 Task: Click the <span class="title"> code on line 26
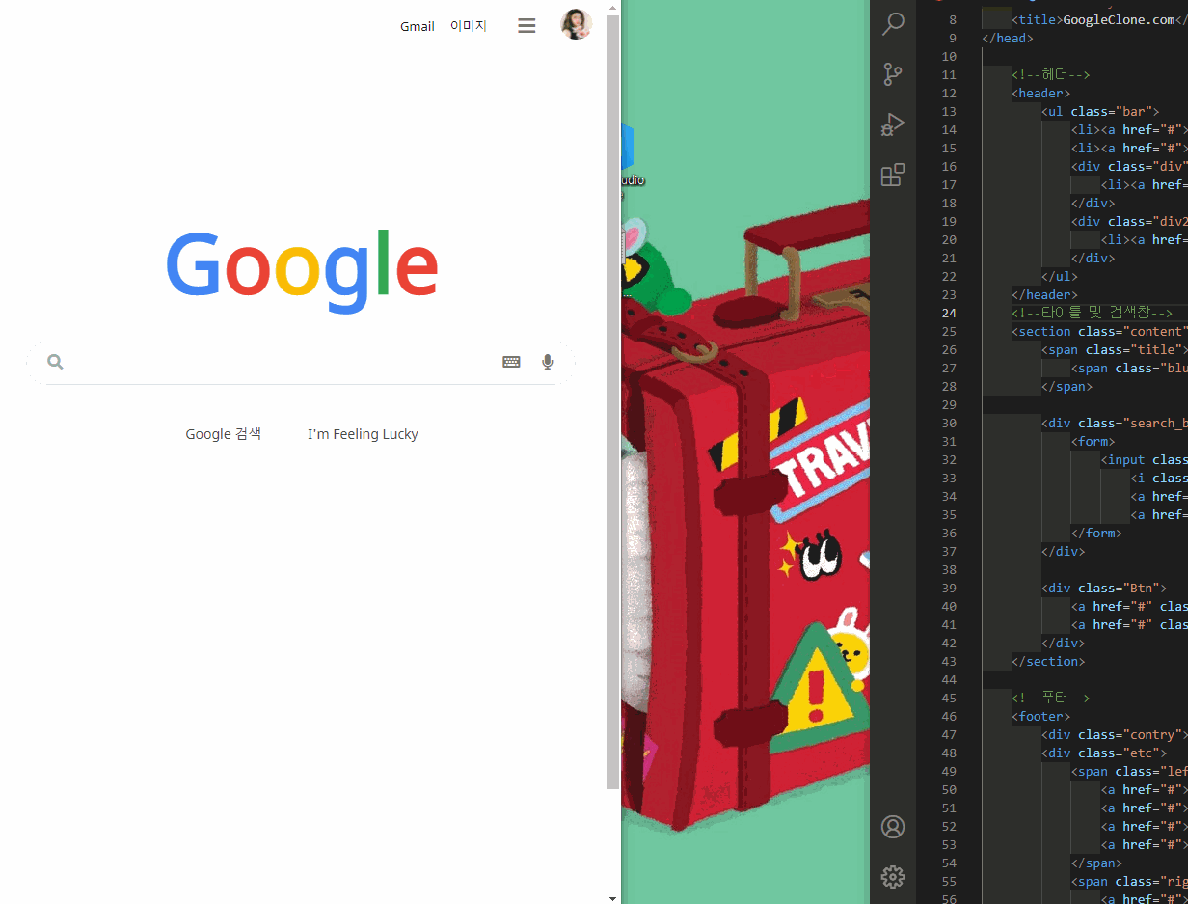tap(1115, 349)
